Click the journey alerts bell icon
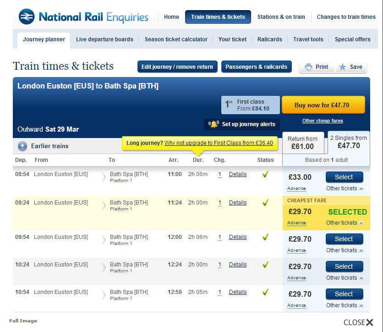 [x=213, y=124]
